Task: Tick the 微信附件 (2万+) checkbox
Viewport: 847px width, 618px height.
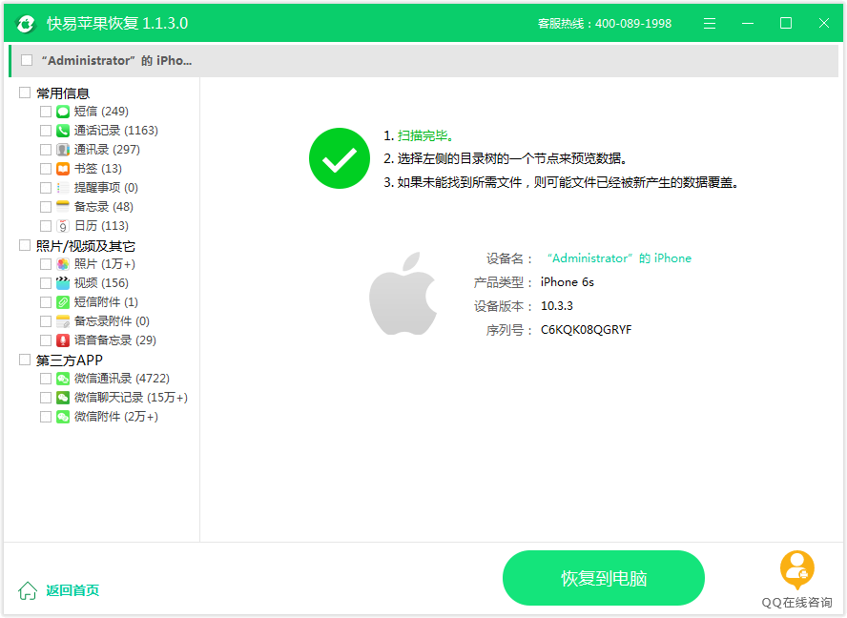Action: 46,417
